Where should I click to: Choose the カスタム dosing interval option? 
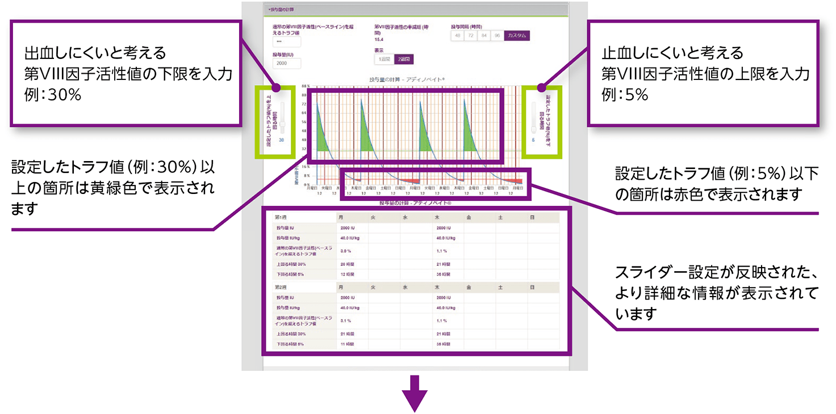517,36
